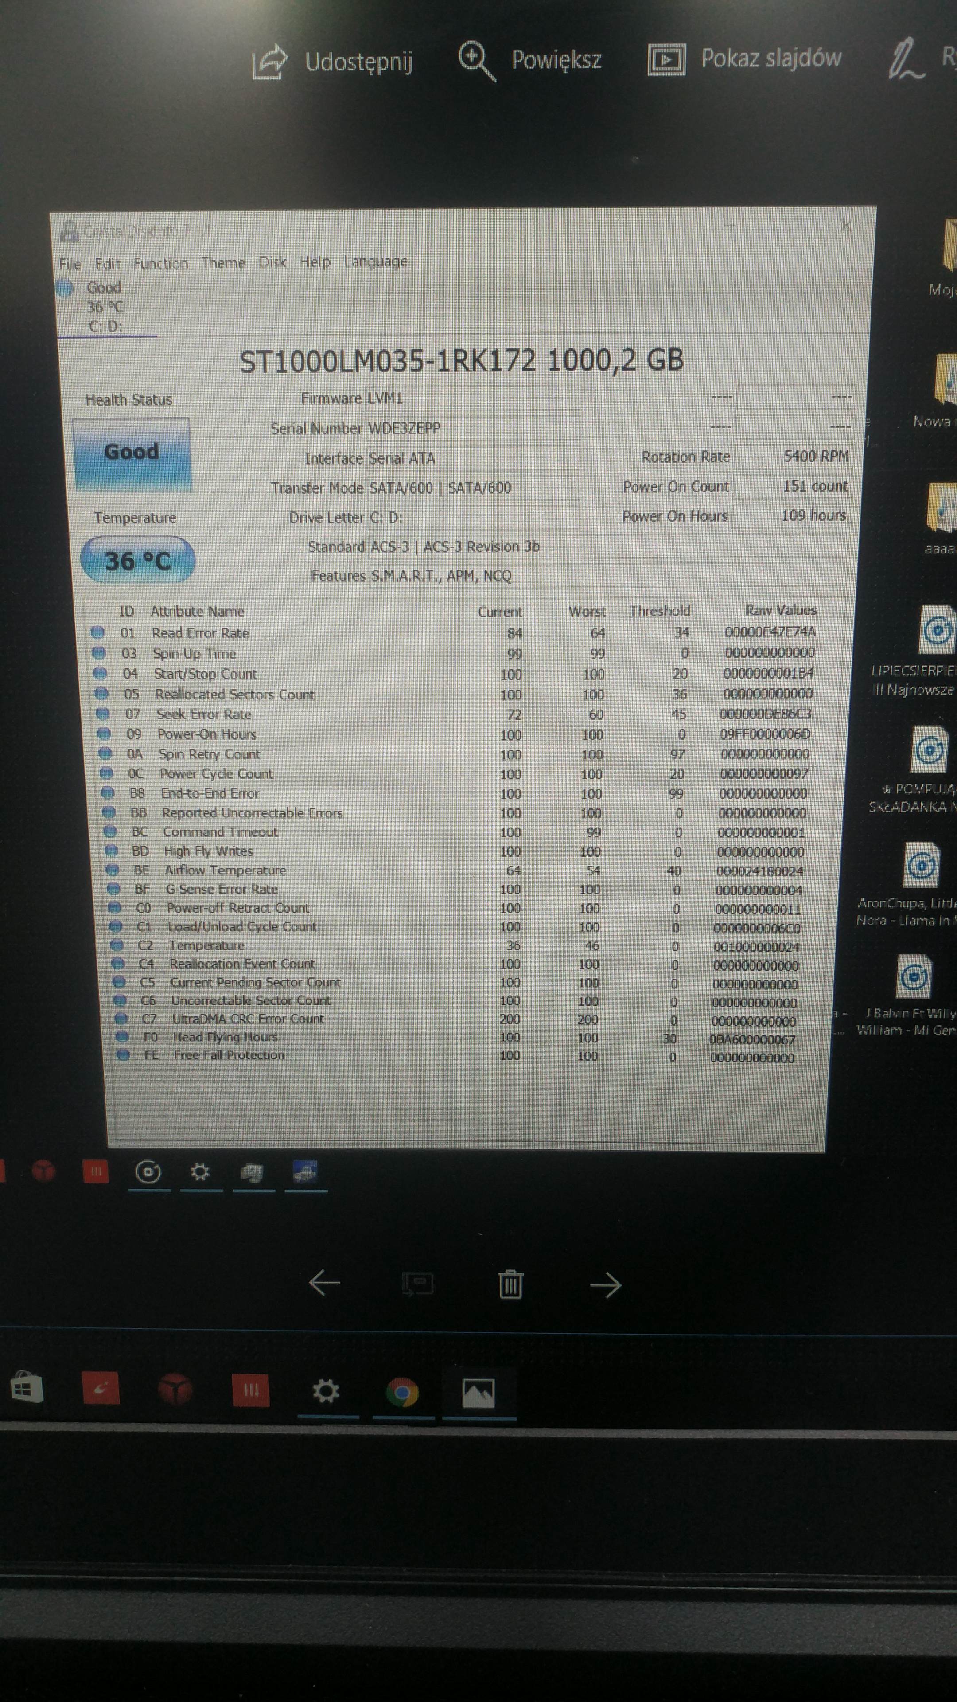The image size is (957, 1702).
Task: Click the Threshold column header
Action: coord(659,610)
